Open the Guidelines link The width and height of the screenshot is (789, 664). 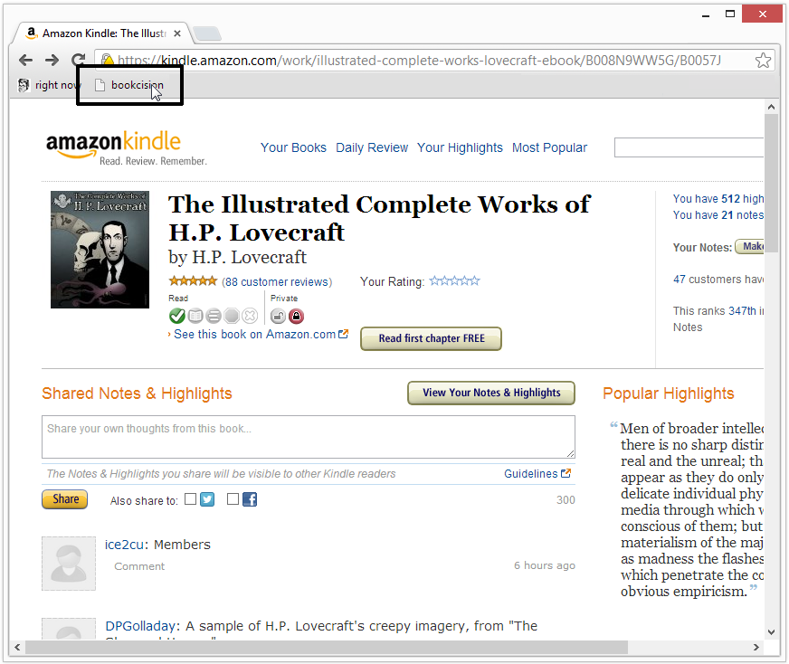[x=531, y=474]
